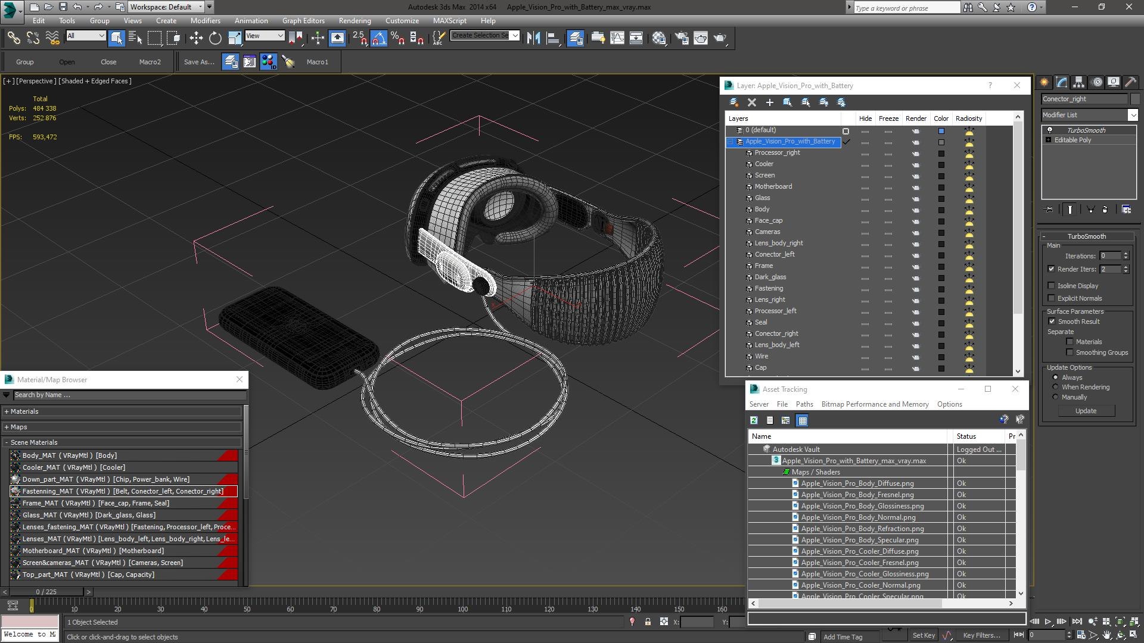Activate the Select and Link tool
The width and height of the screenshot is (1144, 643).
(x=13, y=38)
